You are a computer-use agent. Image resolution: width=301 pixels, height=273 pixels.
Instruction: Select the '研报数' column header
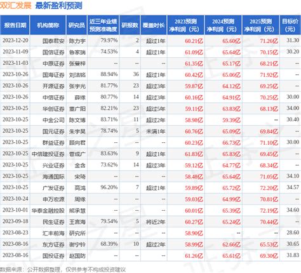130,25
